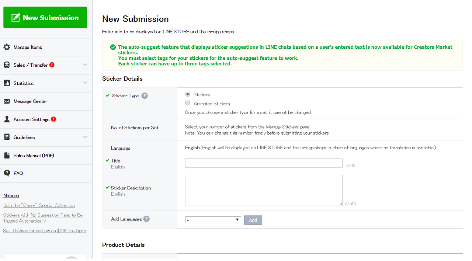Click the help icon beside Sticker Type
This screenshot has width=472, height=261.
coord(145,96)
